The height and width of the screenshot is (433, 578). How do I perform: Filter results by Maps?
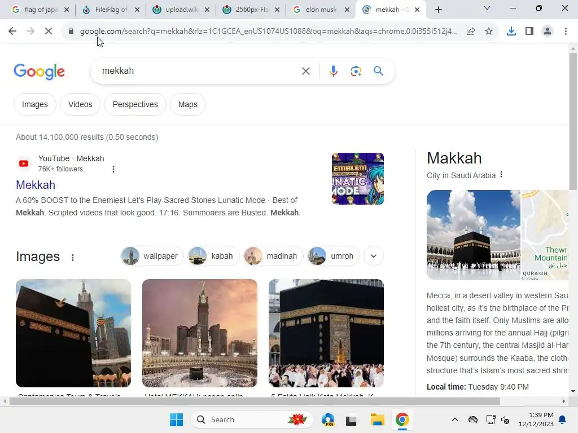pyautogui.click(x=187, y=104)
